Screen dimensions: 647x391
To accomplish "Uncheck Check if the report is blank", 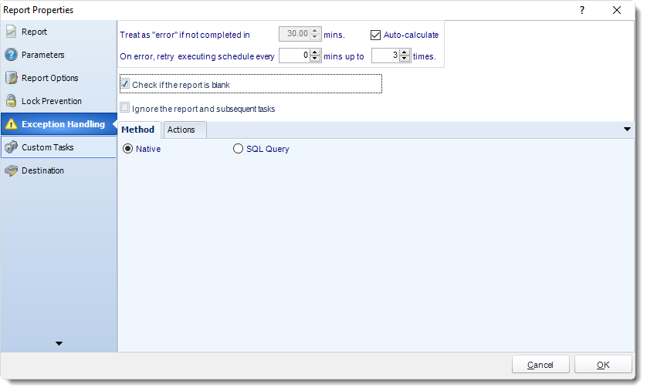I will tap(124, 84).
